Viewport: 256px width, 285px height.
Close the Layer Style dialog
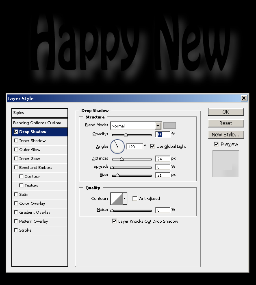(244, 99)
